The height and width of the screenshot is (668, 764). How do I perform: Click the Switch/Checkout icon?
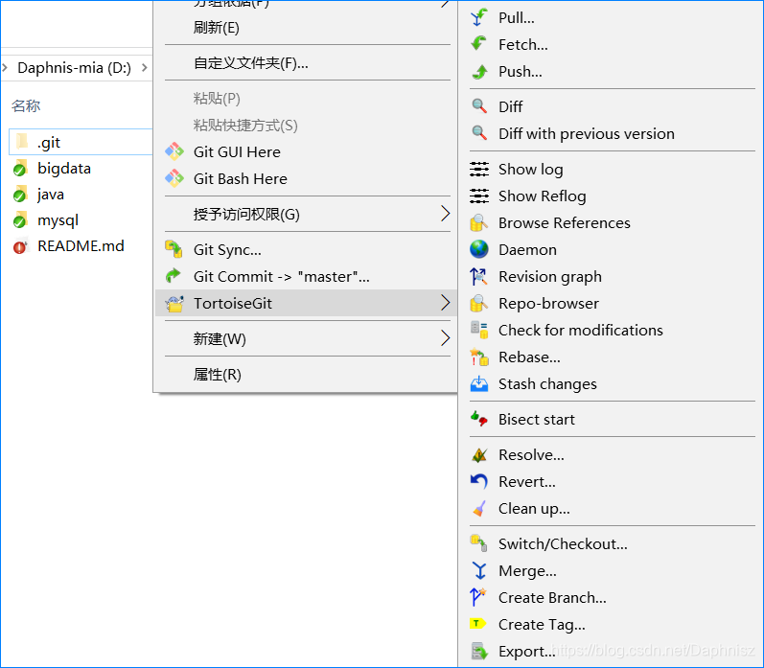[x=479, y=543]
